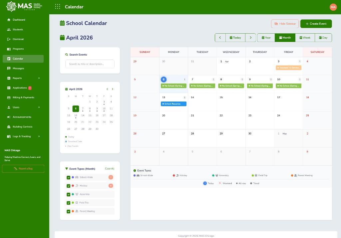This screenshot has height=238, width=341.
Task: Switch to the Year view
Action: tap(266, 38)
